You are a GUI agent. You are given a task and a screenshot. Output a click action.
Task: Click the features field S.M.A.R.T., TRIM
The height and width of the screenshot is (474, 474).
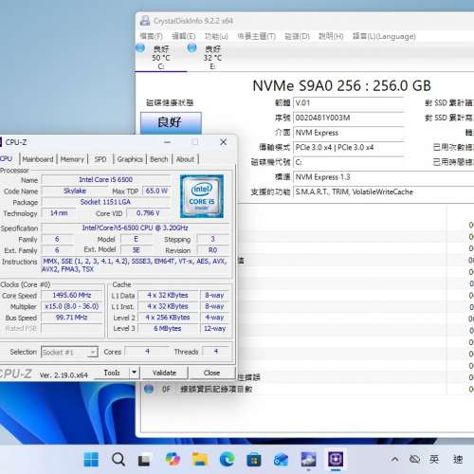(384, 191)
